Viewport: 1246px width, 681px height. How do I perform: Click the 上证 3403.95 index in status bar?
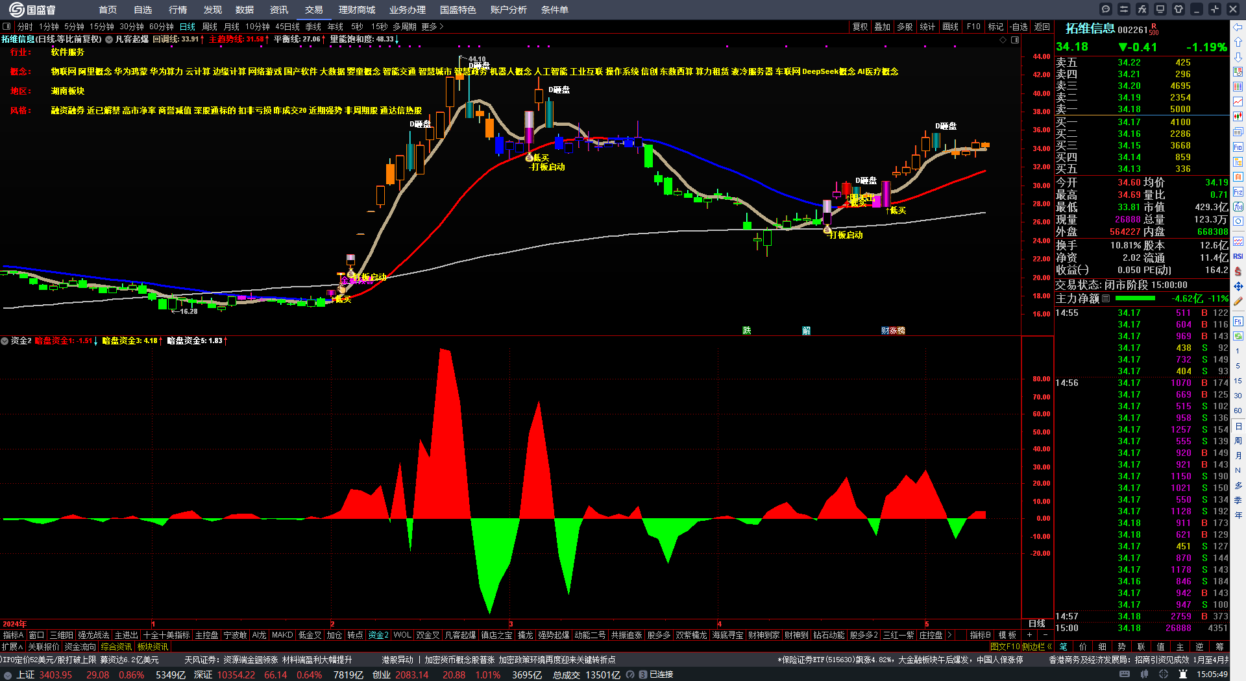pyautogui.click(x=44, y=675)
